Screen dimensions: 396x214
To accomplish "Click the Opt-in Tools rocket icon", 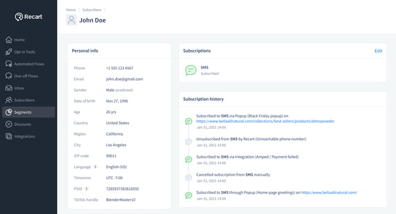I will 9,52.
